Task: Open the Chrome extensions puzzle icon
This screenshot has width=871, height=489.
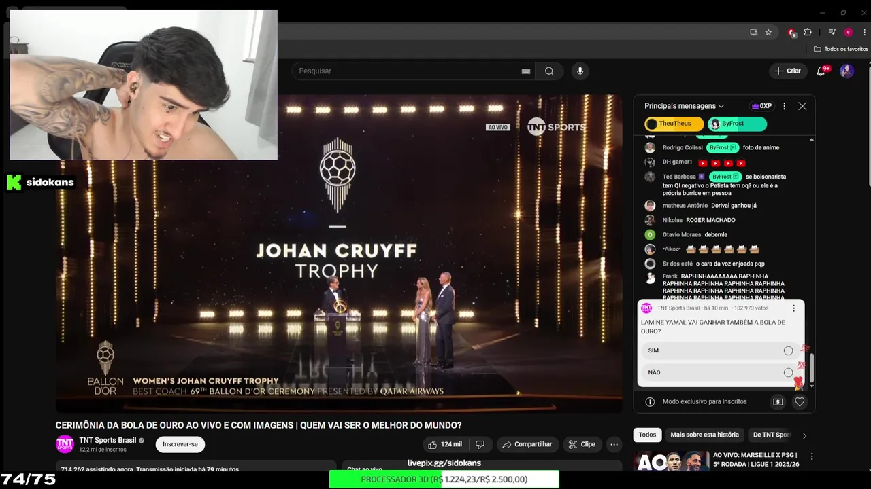Action: tap(808, 32)
